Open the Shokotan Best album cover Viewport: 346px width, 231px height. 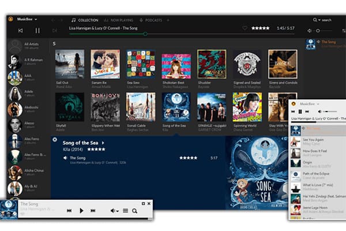tap(176, 66)
